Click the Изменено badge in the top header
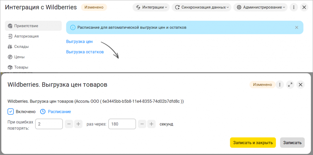 pyautogui.click(x=94, y=7)
